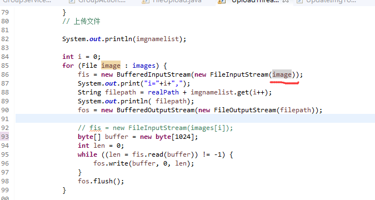Screen dimensions: 375x200
Task: Click line number 85 in the gutter
Action: (5, 66)
